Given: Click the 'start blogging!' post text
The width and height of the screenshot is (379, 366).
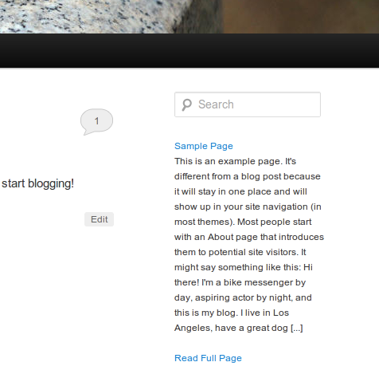Looking at the screenshot, I should click(x=37, y=183).
